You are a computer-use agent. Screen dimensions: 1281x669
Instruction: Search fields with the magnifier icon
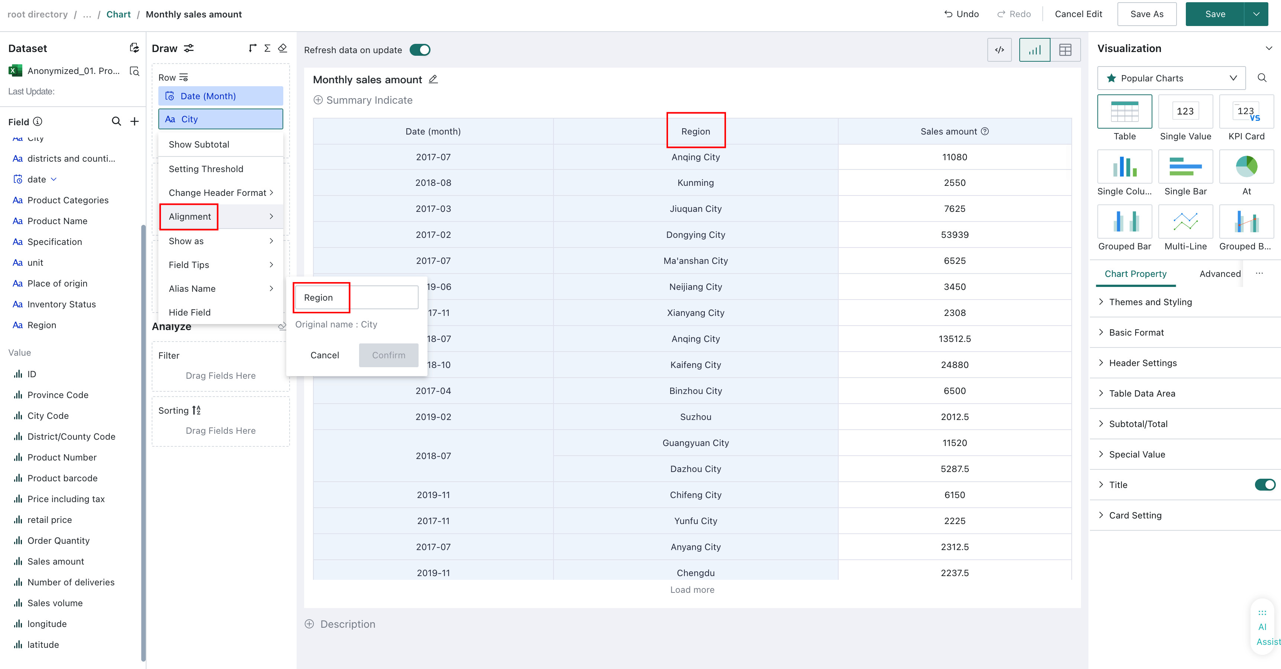pyautogui.click(x=116, y=121)
